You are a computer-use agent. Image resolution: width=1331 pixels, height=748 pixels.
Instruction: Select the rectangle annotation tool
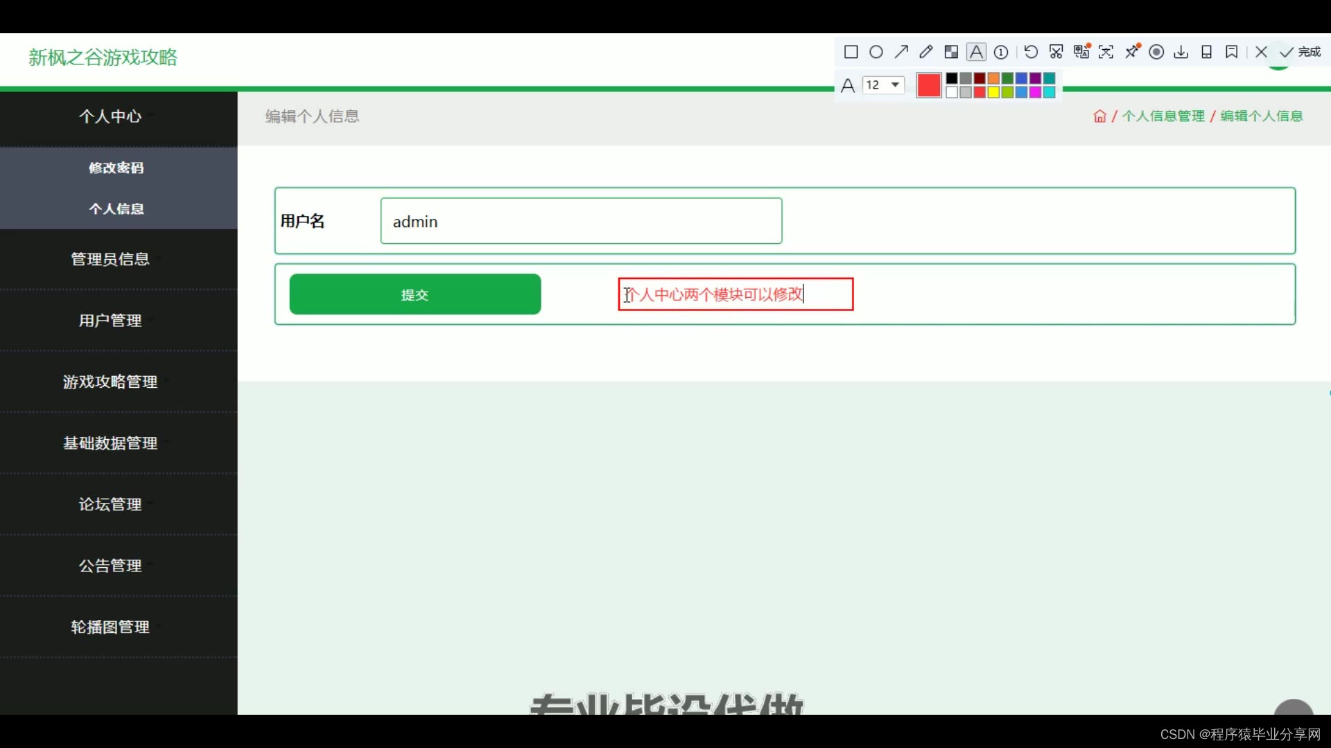pyautogui.click(x=851, y=52)
